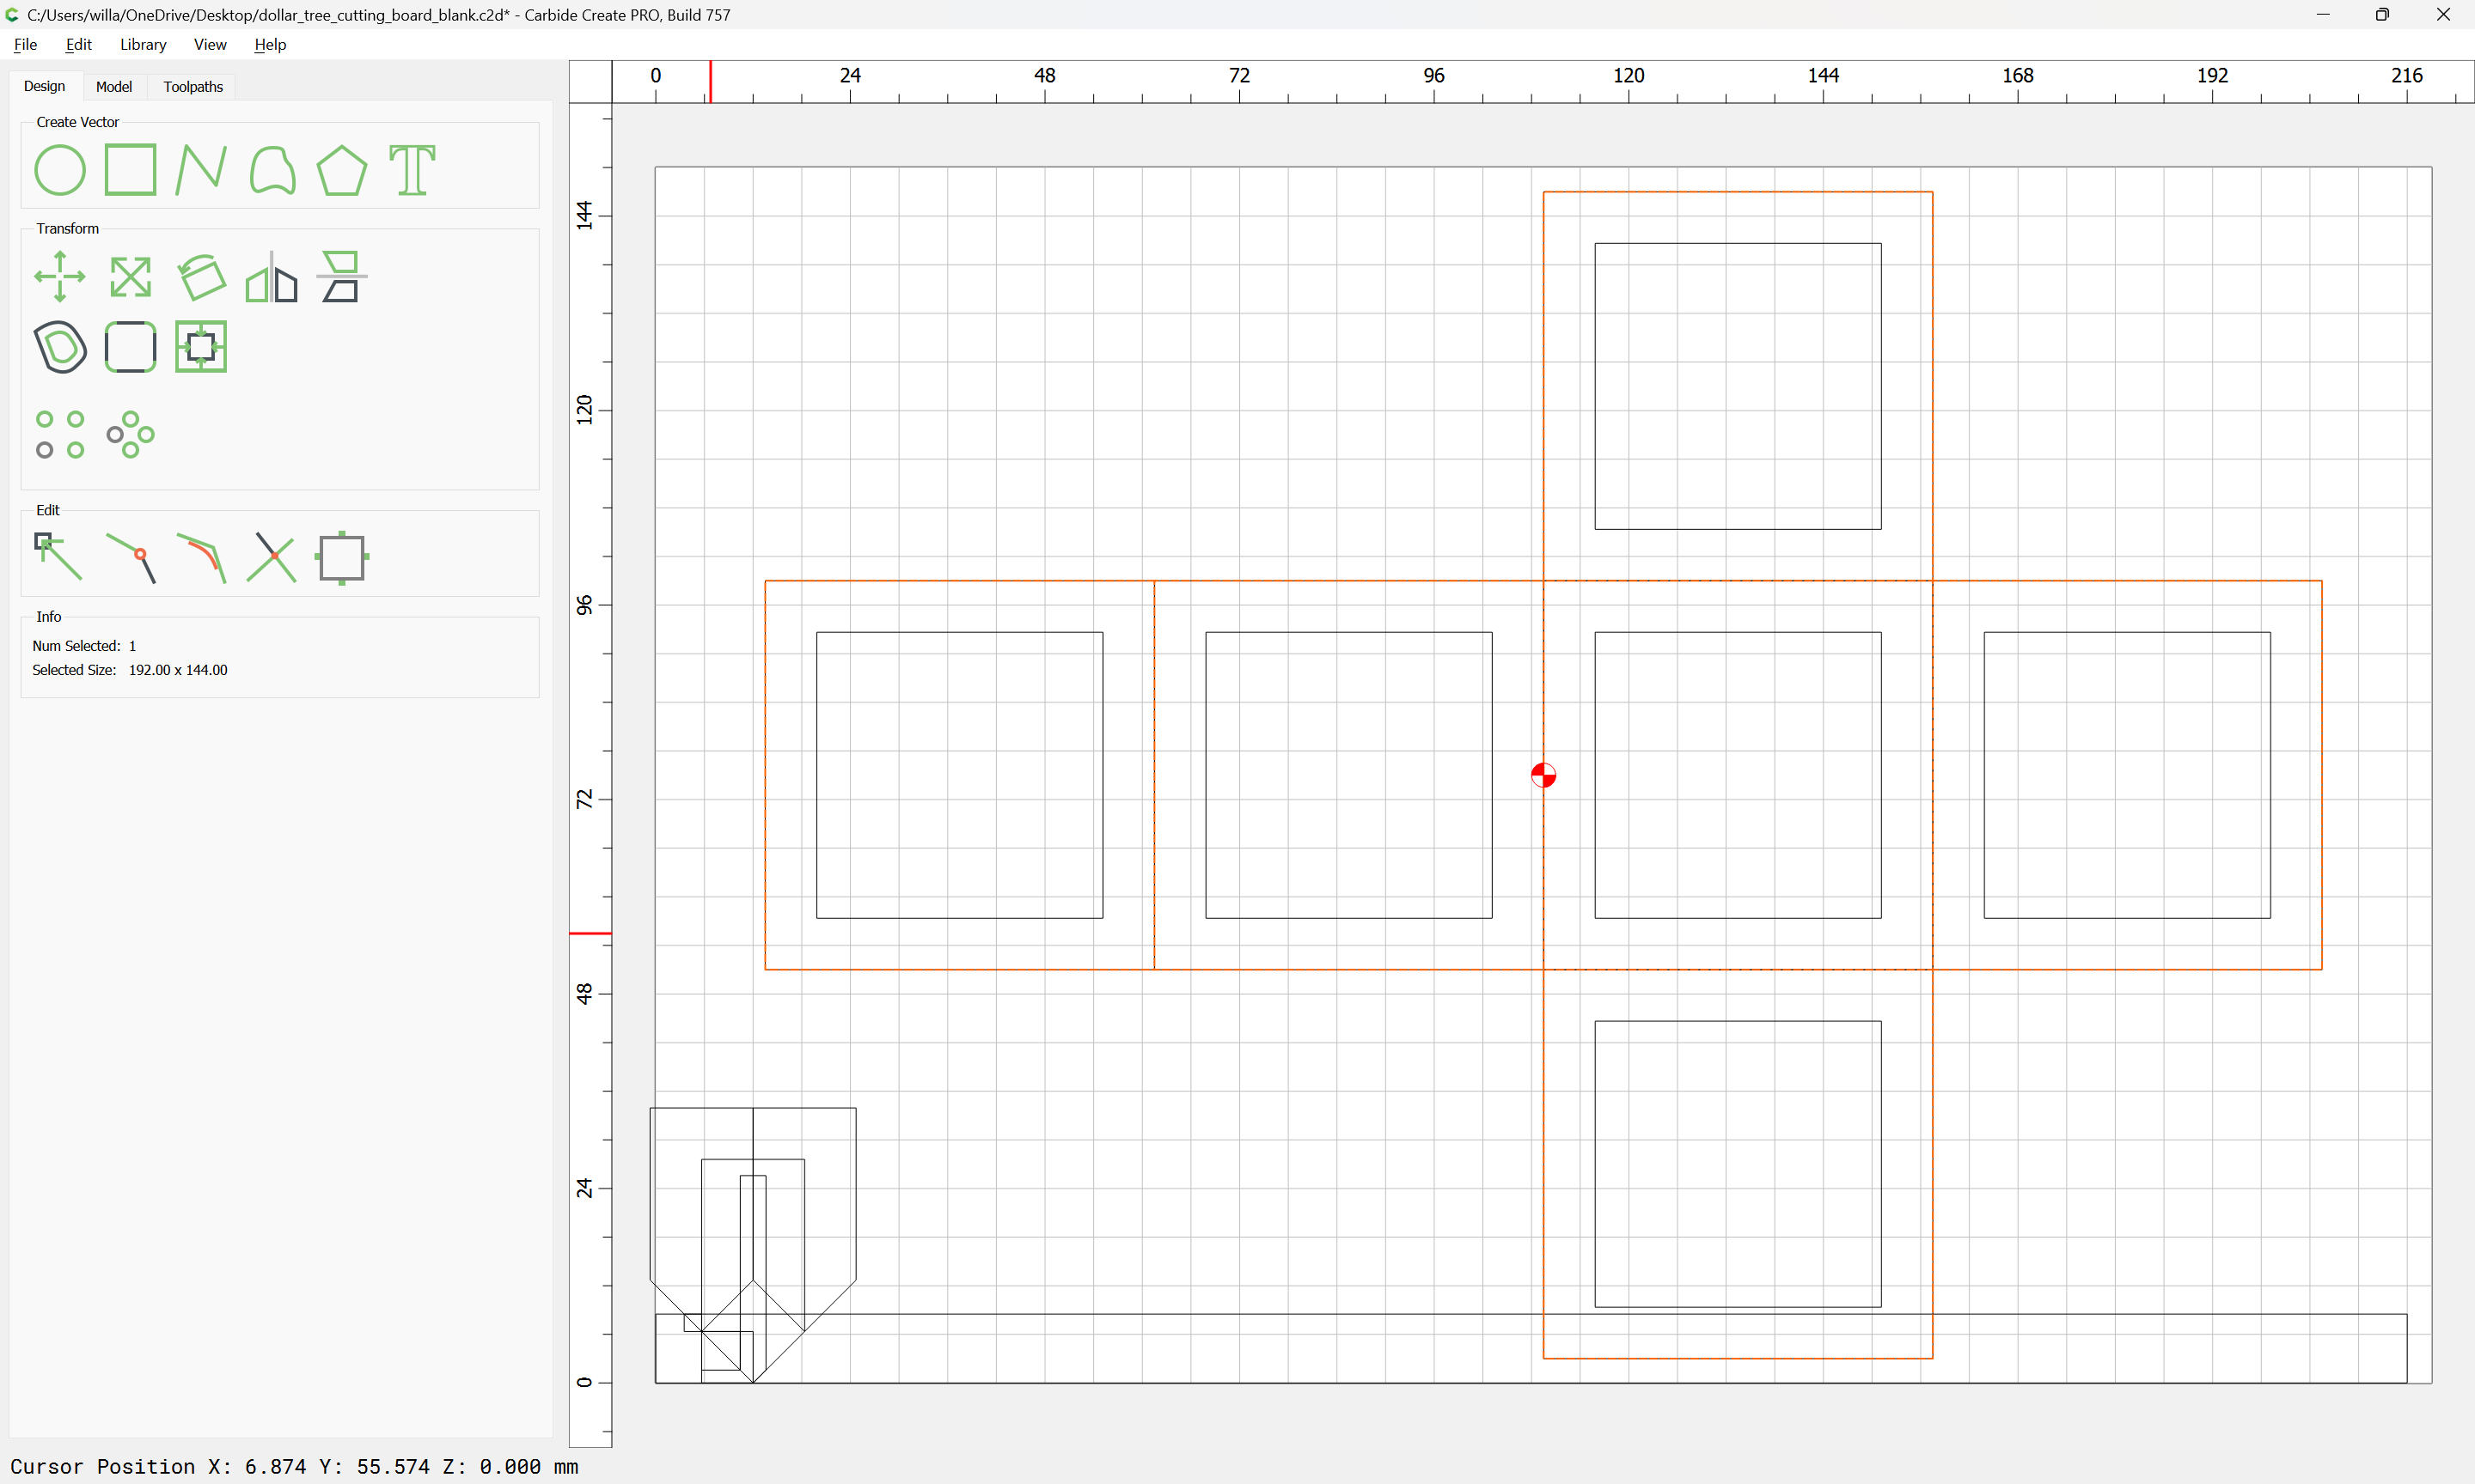Viewport: 2475px width, 1484px height.
Task: Switch to the Toolpaths tab
Action: point(193,87)
